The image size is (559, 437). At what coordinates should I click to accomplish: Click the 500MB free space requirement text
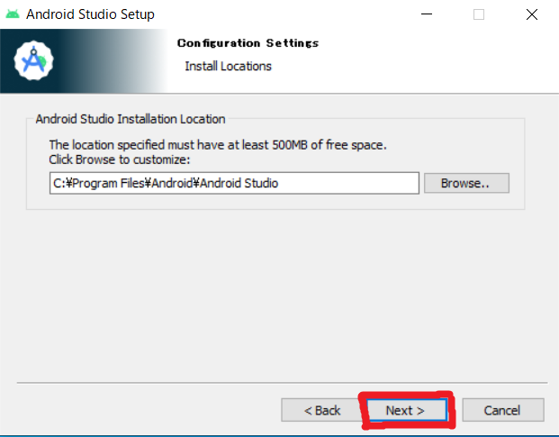[218, 145]
